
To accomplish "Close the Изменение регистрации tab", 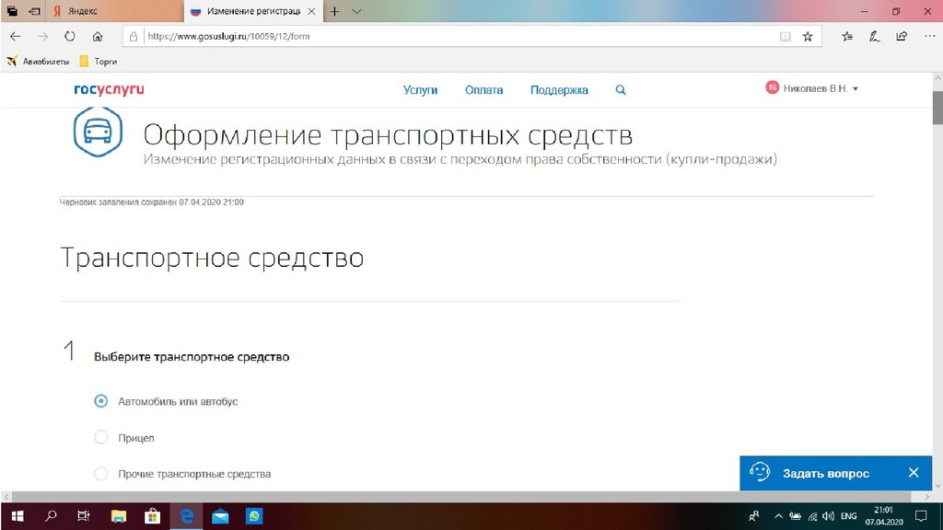I will point(311,11).
